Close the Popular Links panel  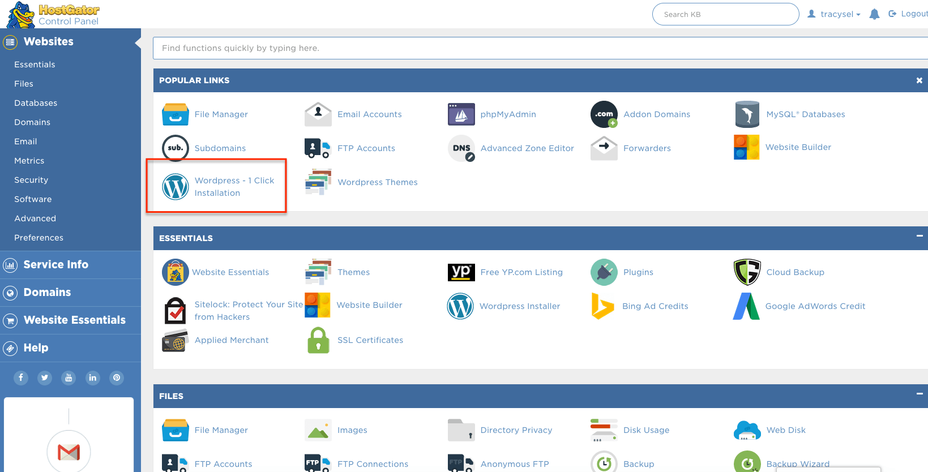pyautogui.click(x=920, y=80)
